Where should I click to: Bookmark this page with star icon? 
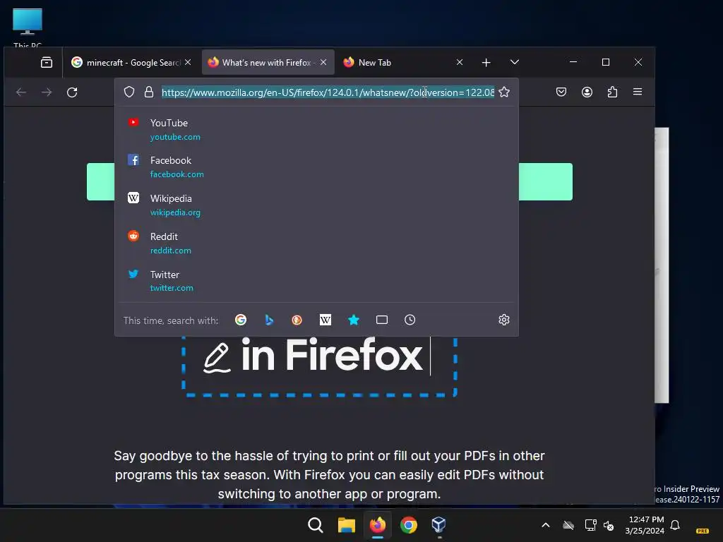[x=504, y=92]
